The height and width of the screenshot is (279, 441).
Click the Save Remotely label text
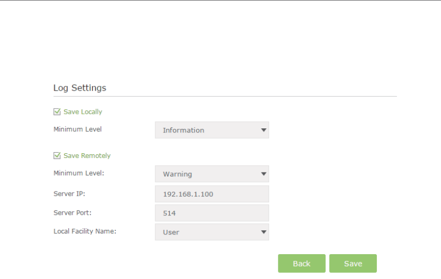click(x=87, y=155)
